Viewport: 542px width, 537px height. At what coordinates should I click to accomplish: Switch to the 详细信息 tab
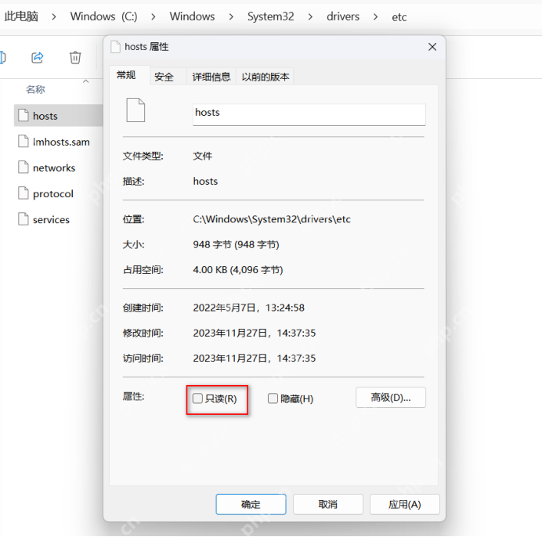coord(211,77)
